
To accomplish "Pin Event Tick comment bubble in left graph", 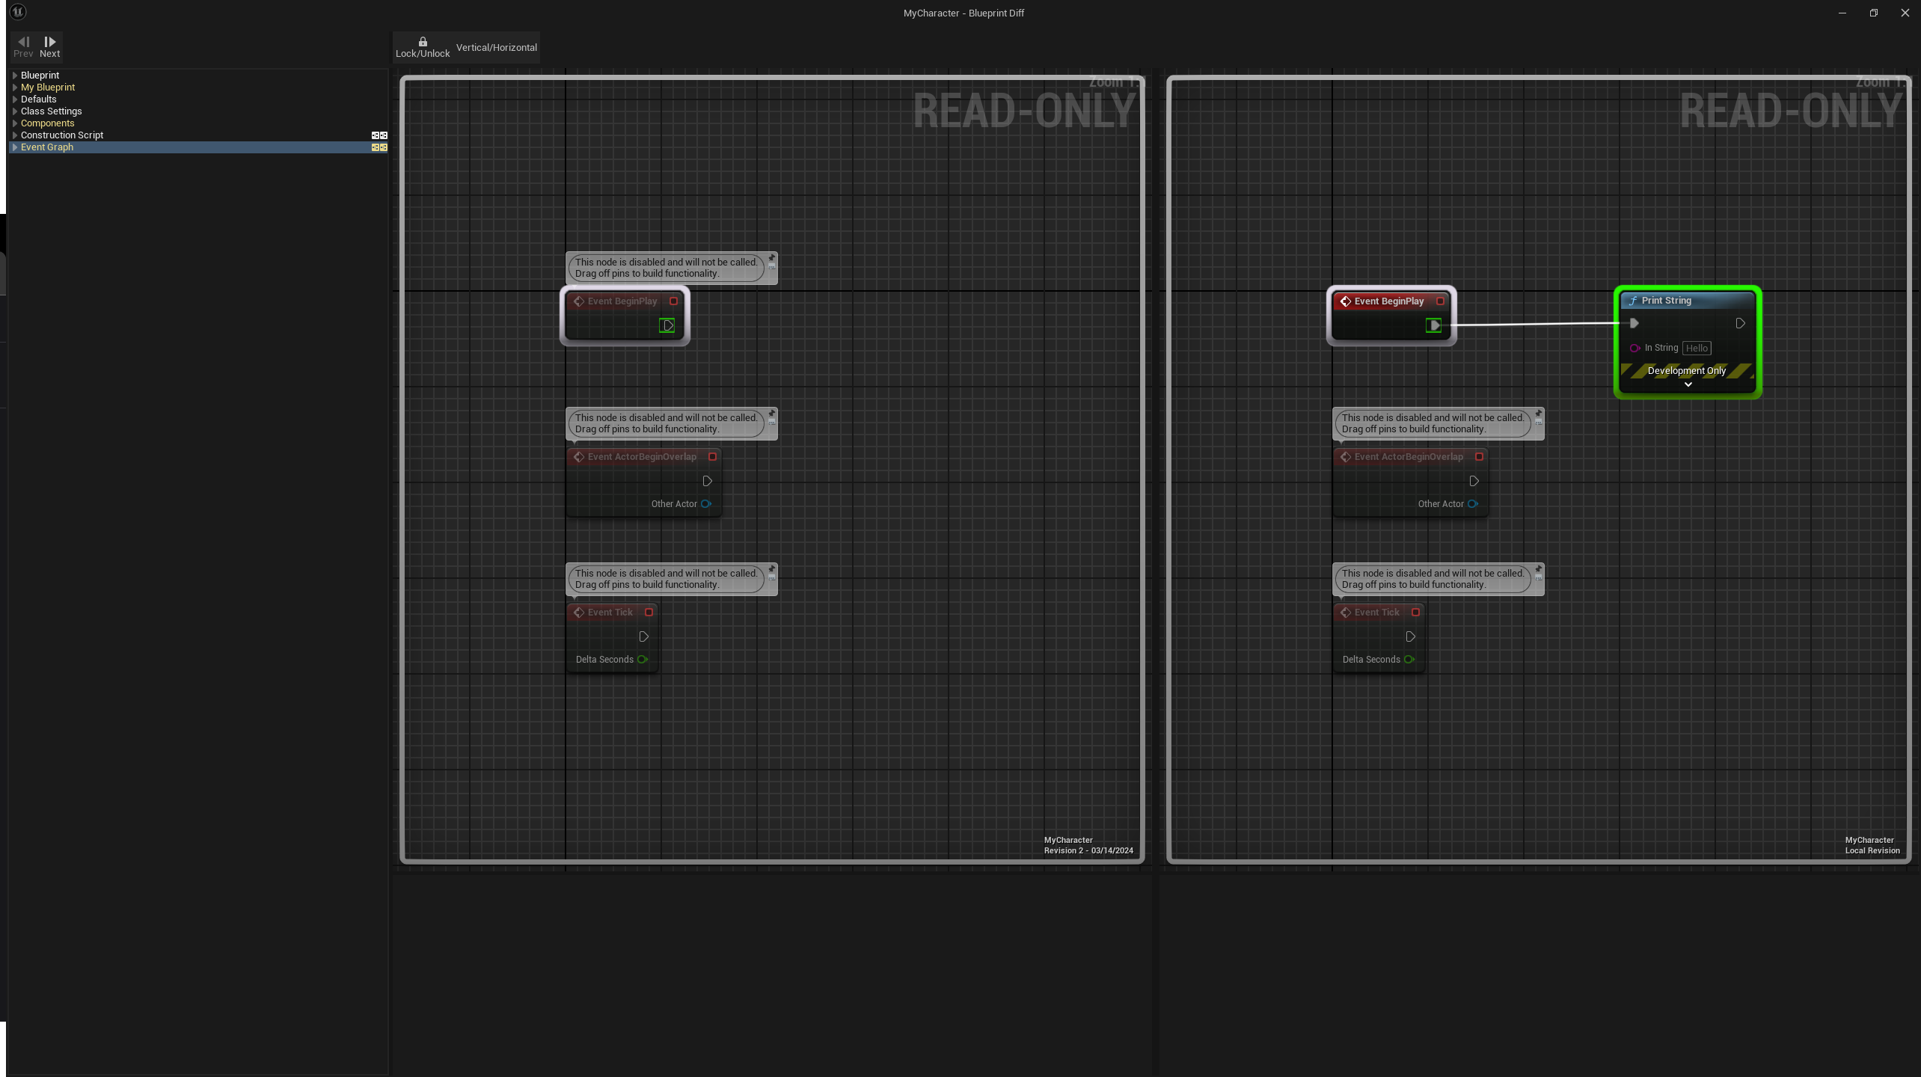I will point(772,569).
